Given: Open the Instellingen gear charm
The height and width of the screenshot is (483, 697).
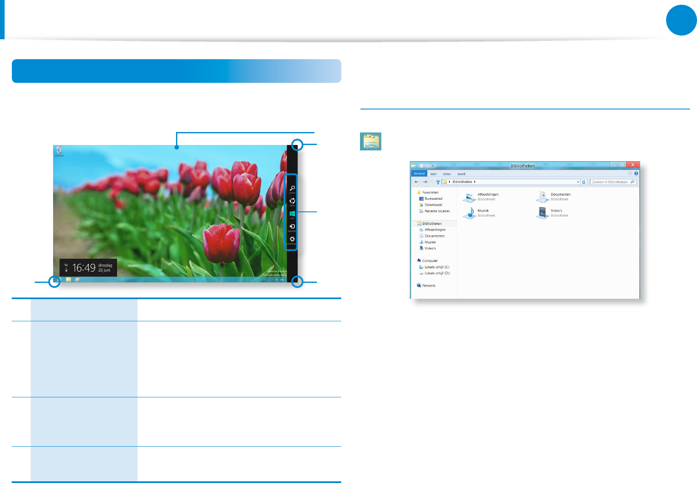Looking at the screenshot, I should click(x=292, y=240).
